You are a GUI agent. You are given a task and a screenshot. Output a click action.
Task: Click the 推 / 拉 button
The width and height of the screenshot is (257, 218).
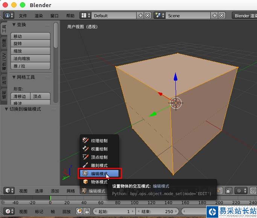pos(30,66)
